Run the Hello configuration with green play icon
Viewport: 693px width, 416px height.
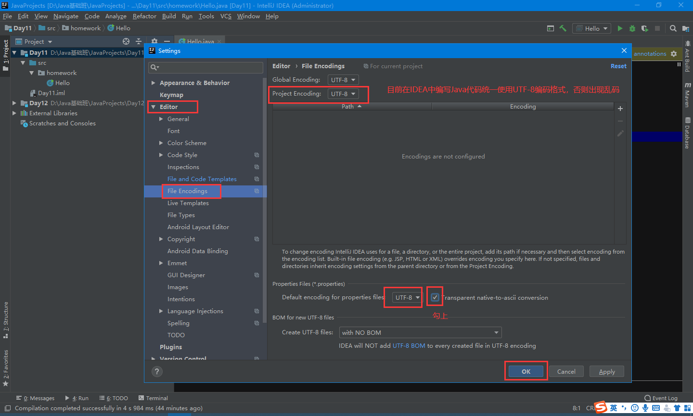coord(620,28)
